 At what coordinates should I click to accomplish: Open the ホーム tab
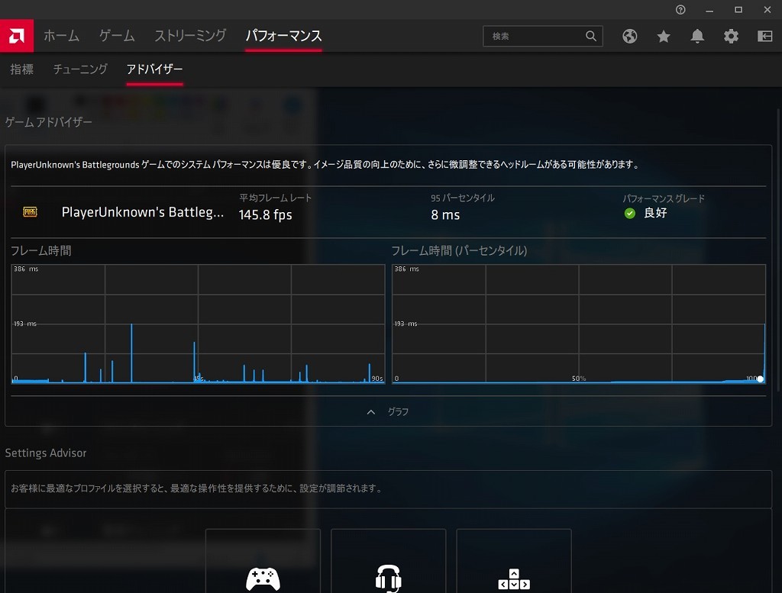pyautogui.click(x=61, y=36)
